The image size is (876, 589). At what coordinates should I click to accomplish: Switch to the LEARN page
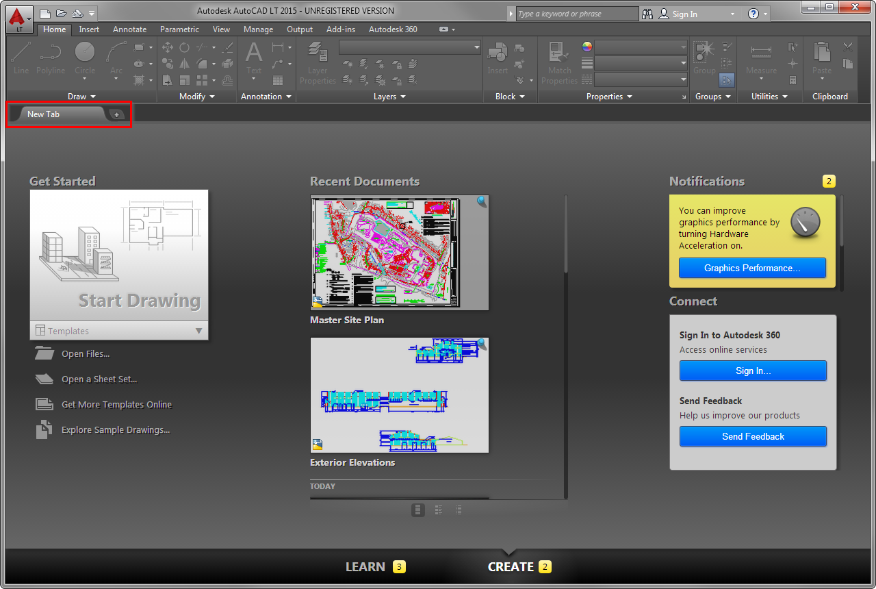pyautogui.click(x=365, y=566)
